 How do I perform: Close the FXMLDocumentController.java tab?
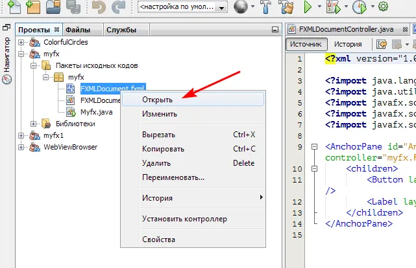[x=405, y=29]
